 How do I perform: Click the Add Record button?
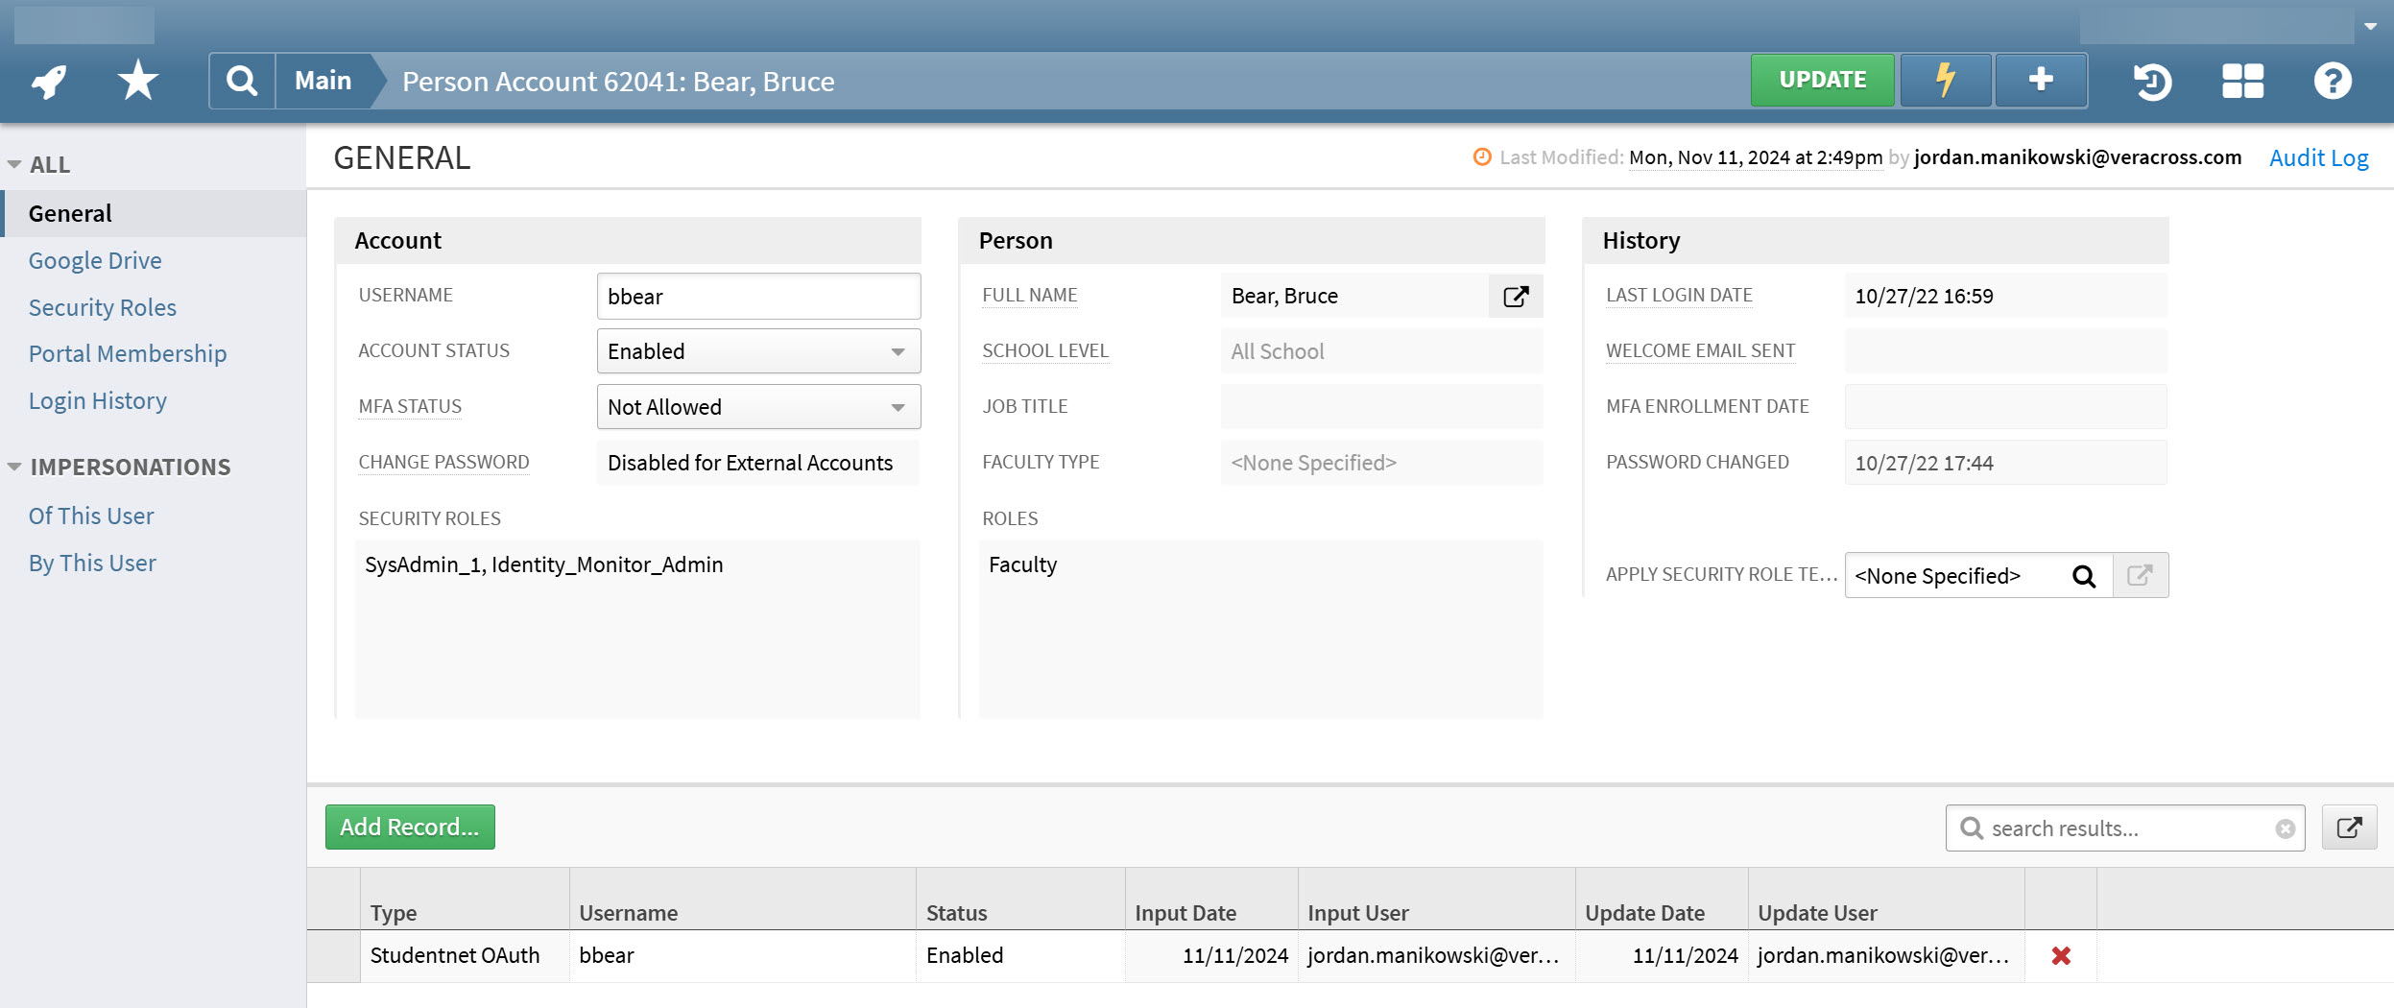coord(410,827)
